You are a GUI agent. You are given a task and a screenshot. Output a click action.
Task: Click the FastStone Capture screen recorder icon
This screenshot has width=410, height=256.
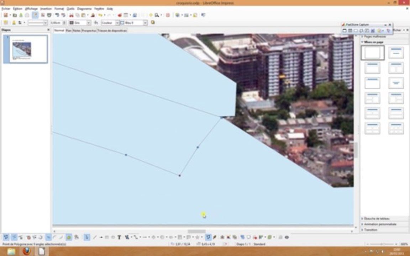click(373, 31)
